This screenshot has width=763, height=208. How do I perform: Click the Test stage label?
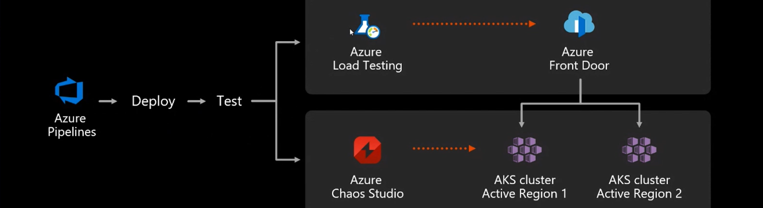point(229,101)
